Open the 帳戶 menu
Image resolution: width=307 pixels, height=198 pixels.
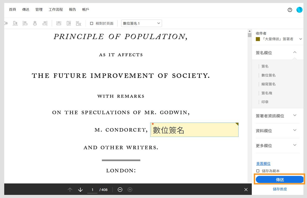(x=85, y=9)
